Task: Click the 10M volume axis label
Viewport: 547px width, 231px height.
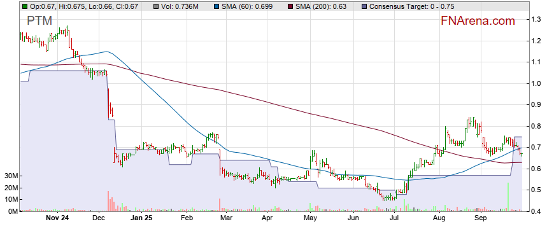Action: pos(11,200)
